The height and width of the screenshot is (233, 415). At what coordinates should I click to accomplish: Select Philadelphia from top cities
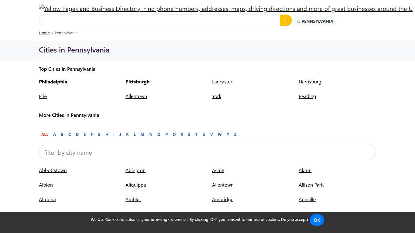53,82
